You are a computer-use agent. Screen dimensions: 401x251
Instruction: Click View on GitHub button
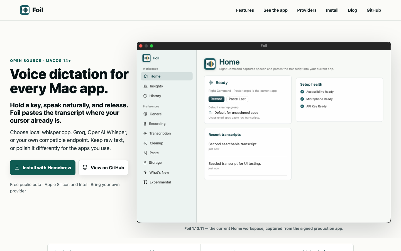click(x=103, y=168)
